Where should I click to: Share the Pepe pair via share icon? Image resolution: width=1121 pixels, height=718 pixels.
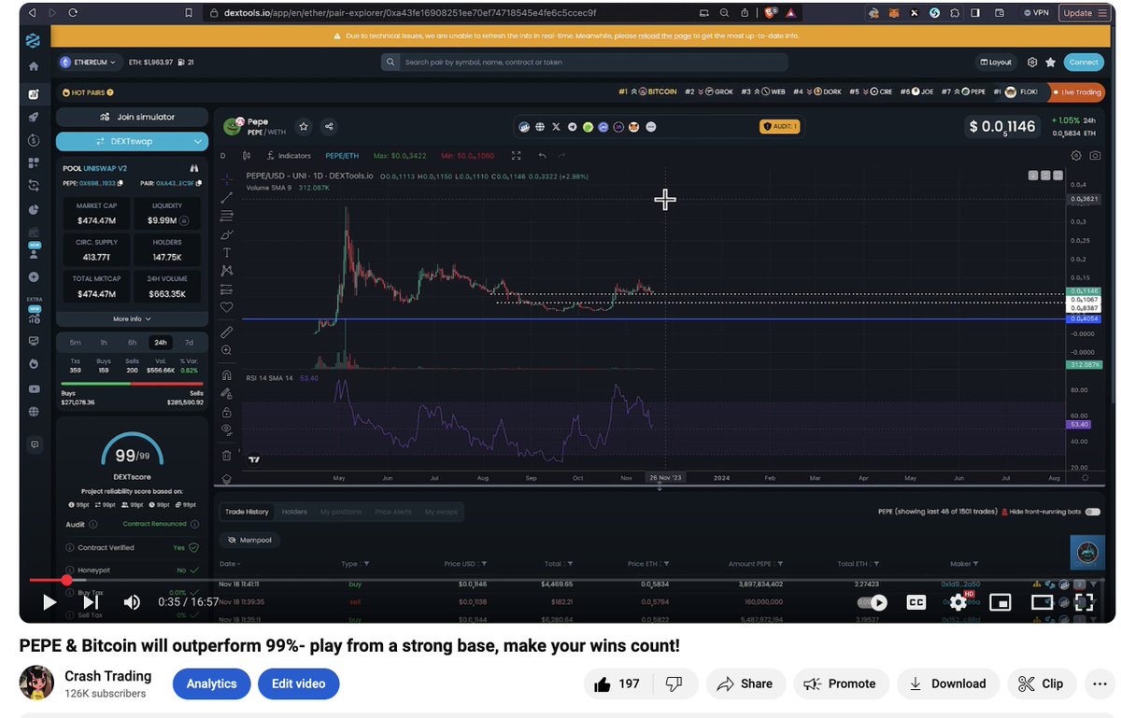coord(329,126)
